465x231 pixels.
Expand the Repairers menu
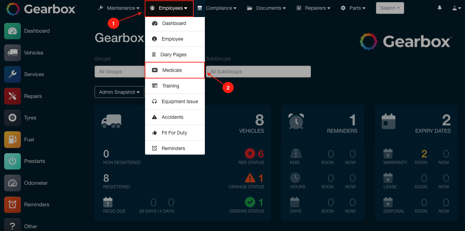[x=313, y=8]
